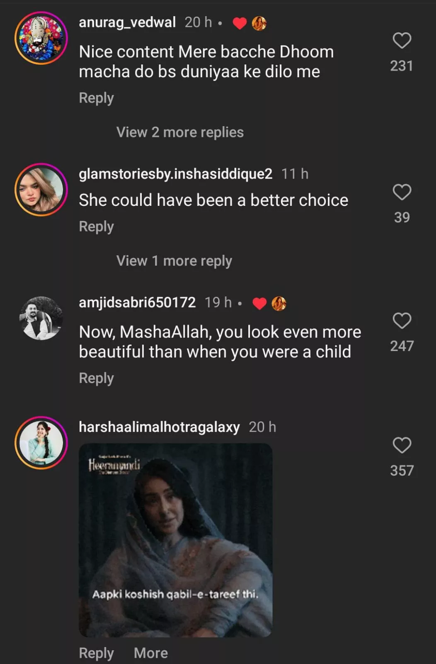Tap creator-liked avatar on amjidsabri650172's comment
Image resolution: width=436 pixels, height=664 pixels.
click(x=279, y=304)
